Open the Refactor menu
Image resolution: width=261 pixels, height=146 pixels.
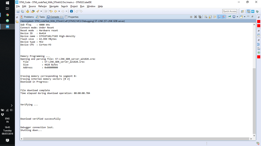pos(43,6)
